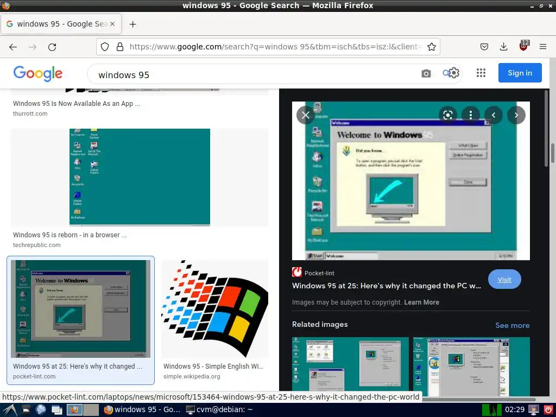Select the techrepublic.com Windows 95 desktop thumbnail
556x417 pixels.
140,177
